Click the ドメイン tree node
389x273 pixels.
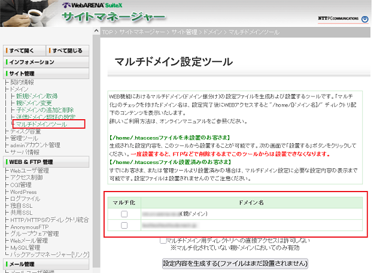pyautogui.click(x=19, y=89)
